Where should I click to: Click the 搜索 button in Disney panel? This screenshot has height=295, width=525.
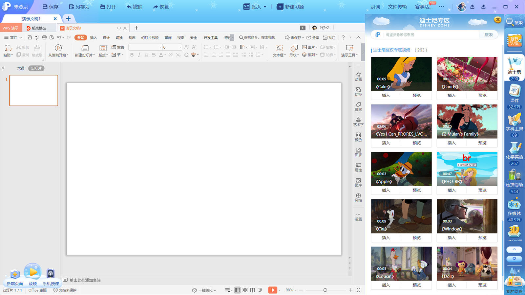coord(489,34)
